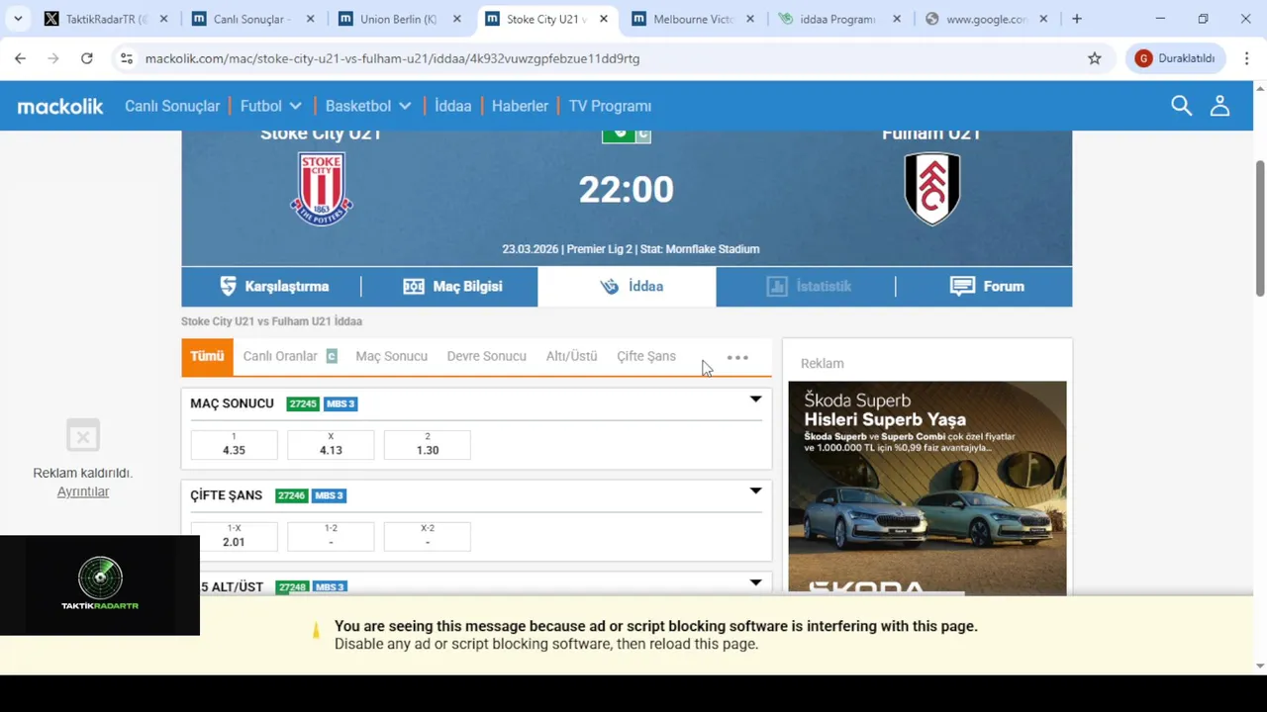1267x712 pixels.
Task: Click the Fulham U21 crest
Action: (932, 189)
